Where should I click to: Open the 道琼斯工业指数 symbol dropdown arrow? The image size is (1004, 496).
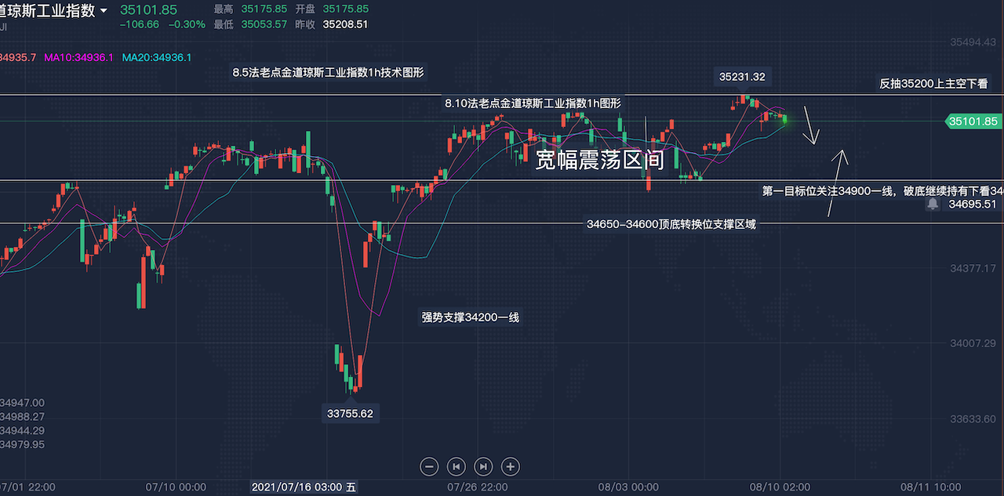pyautogui.click(x=104, y=11)
